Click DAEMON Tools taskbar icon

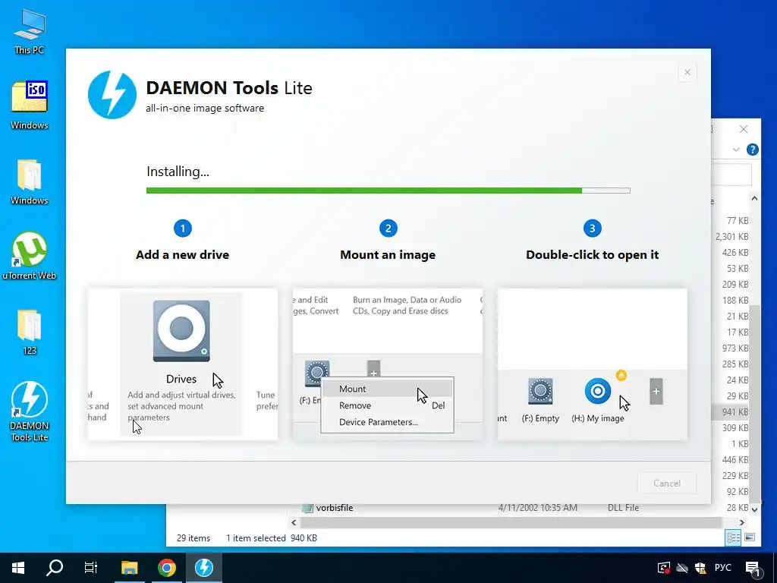203,568
